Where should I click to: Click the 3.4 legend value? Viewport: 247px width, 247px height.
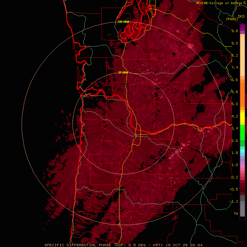235,128
